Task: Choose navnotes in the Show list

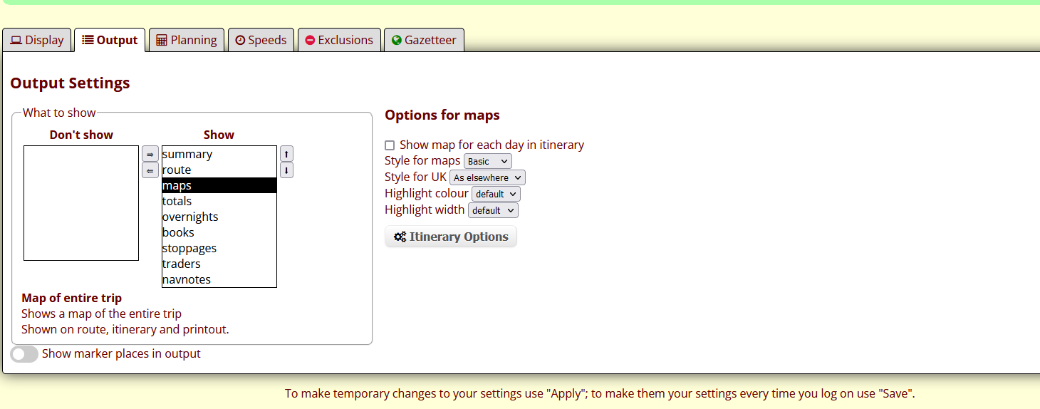Action: coord(187,280)
